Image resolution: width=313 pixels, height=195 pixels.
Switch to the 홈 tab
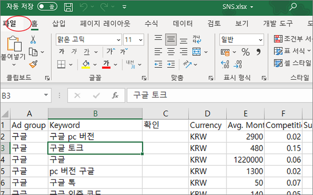point(35,23)
